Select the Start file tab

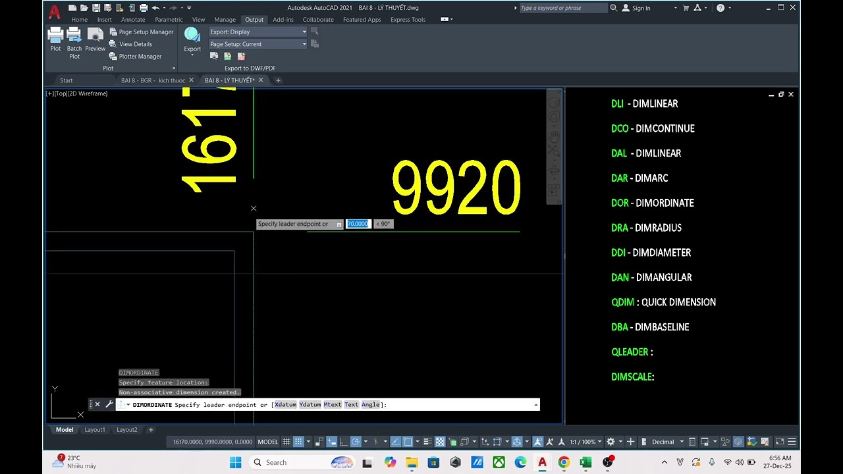[67, 80]
